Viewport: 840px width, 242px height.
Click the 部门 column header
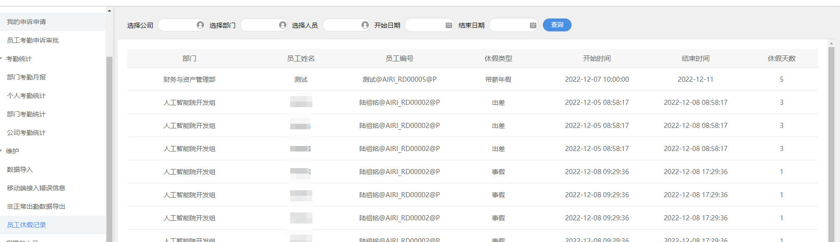[189, 59]
